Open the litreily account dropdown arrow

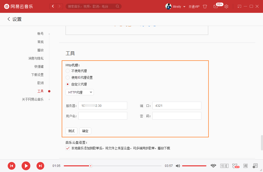184,7
